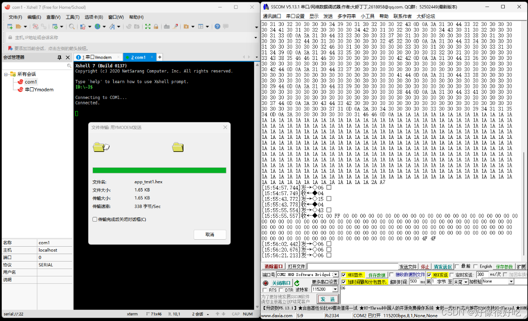Open the 文件(F) menu in Xshell
The width and height of the screenshot is (528, 321).
click(15, 17)
